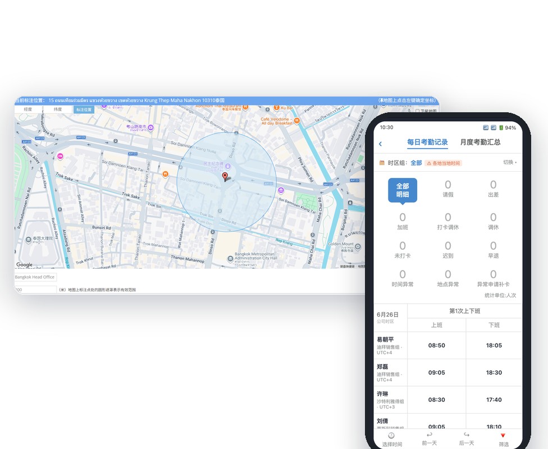Select the 出差 count tile
Viewport: 548px width, 449px height.
pos(493,189)
